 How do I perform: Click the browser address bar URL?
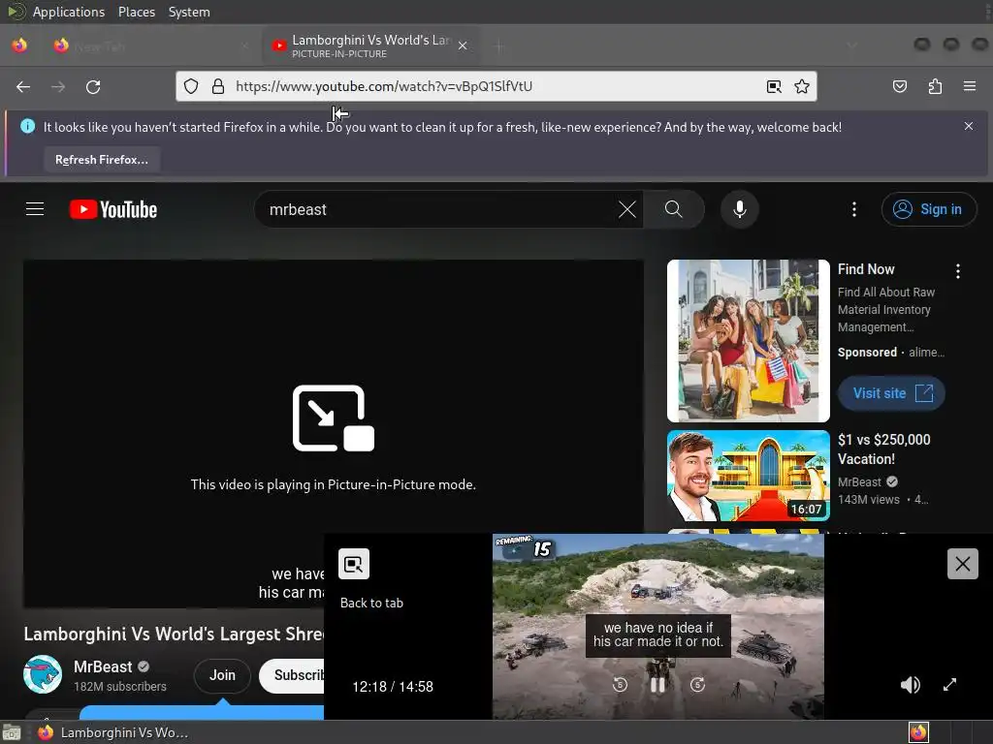pos(384,86)
